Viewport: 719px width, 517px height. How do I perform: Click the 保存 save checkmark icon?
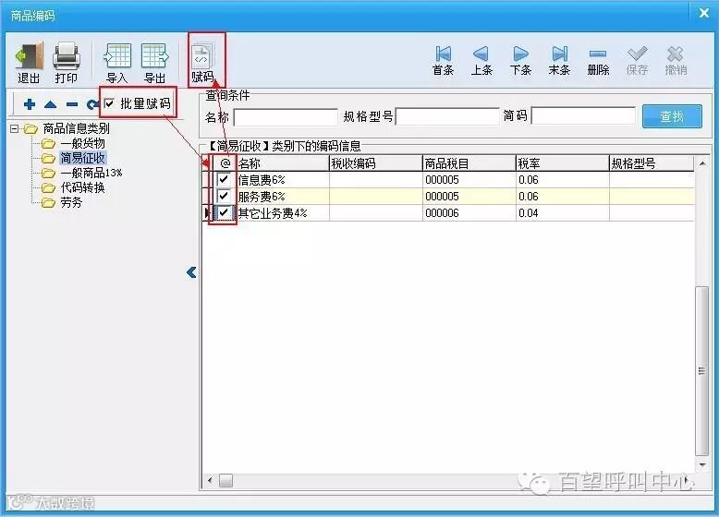[637, 54]
